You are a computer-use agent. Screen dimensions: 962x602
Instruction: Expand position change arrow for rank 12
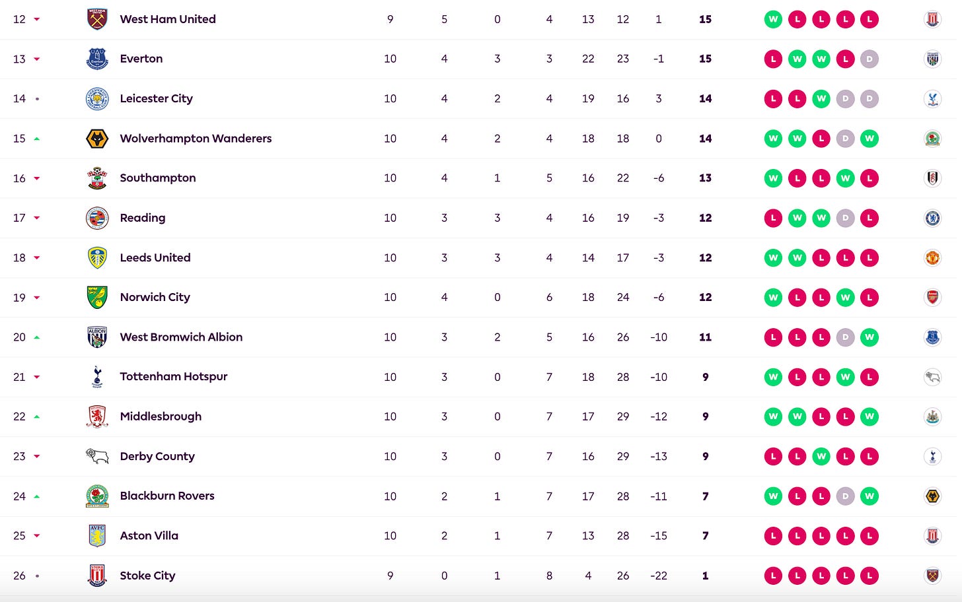[x=37, y=20]
